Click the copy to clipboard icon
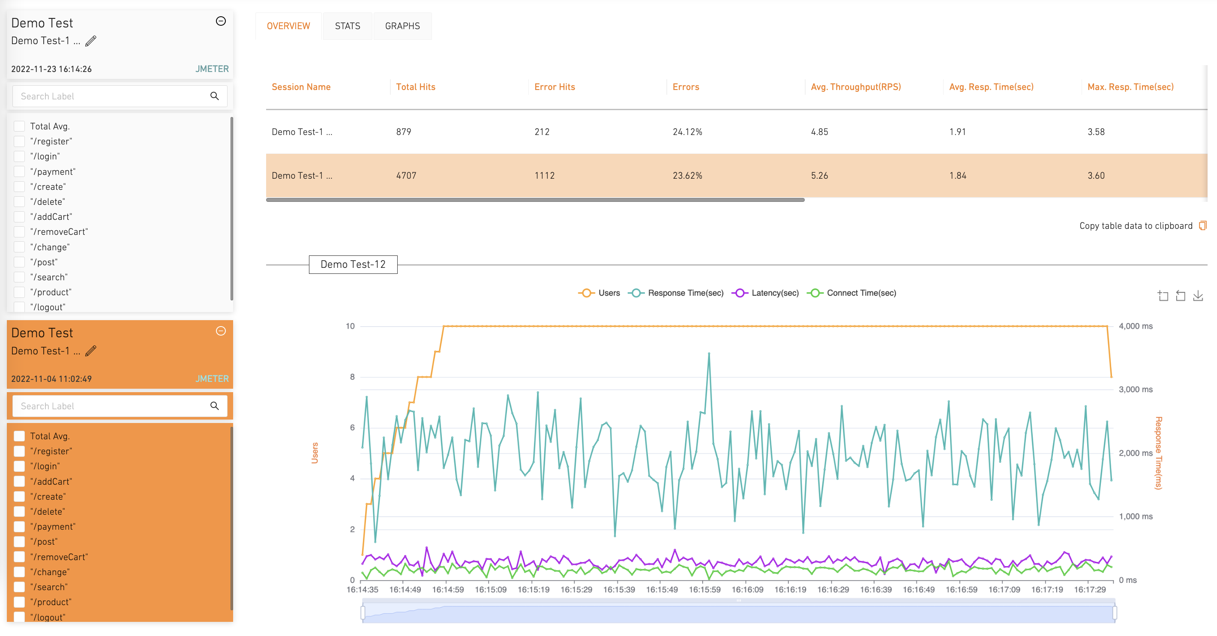The width and height of the screenshot is (1217, 636). pyautogui.click(x=1202, y=226)
